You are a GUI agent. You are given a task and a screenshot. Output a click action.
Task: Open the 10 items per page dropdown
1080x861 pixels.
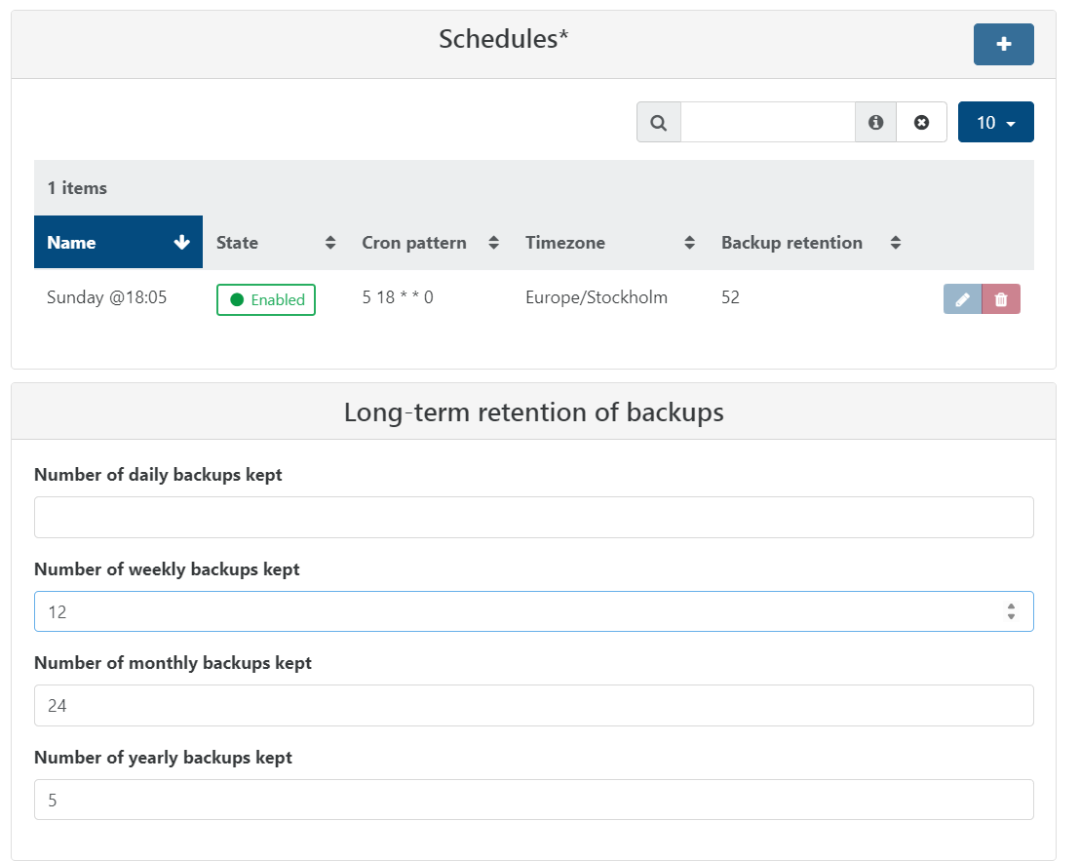coord(995,123)
